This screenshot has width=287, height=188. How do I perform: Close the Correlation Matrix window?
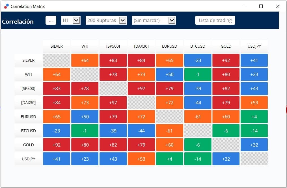click(x=277, y=6)
